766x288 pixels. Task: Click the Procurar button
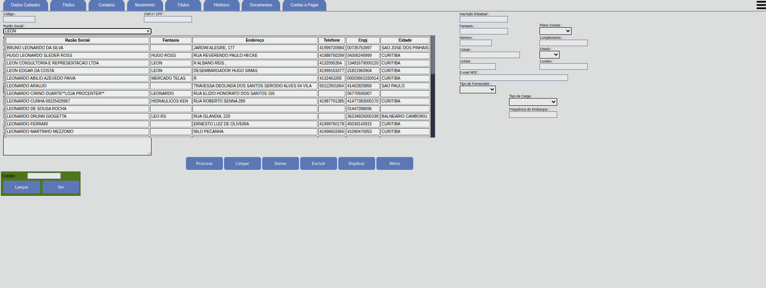coord(204,163)
